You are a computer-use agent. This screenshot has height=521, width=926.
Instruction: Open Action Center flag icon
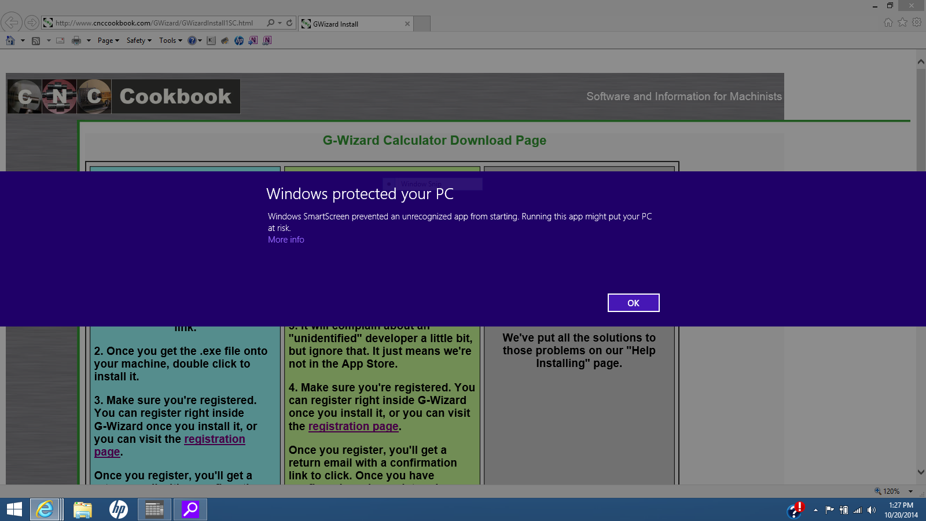[x=829, y=510]
